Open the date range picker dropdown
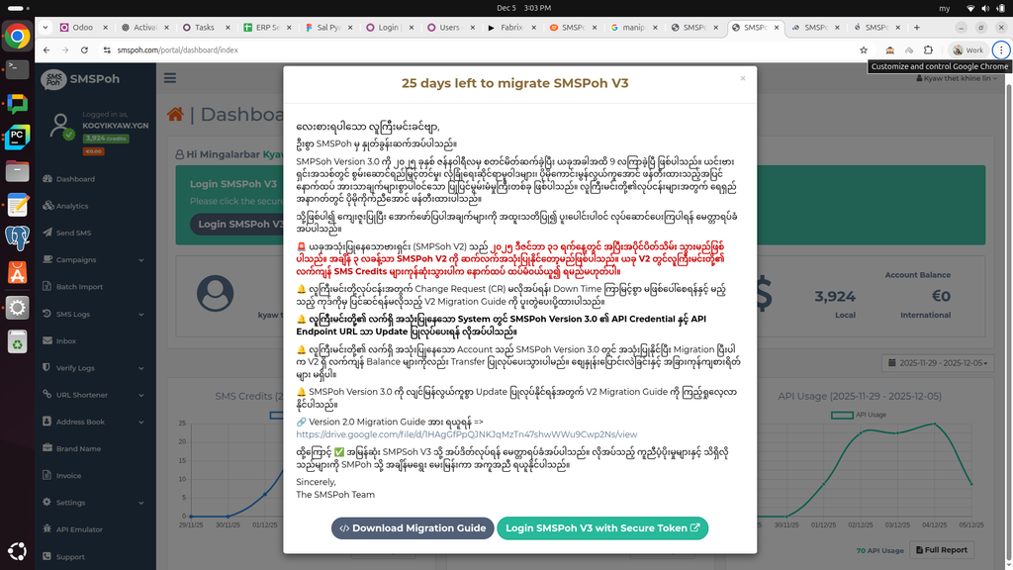This screenshot has width=1013, height=570. [x=936, y=363]
